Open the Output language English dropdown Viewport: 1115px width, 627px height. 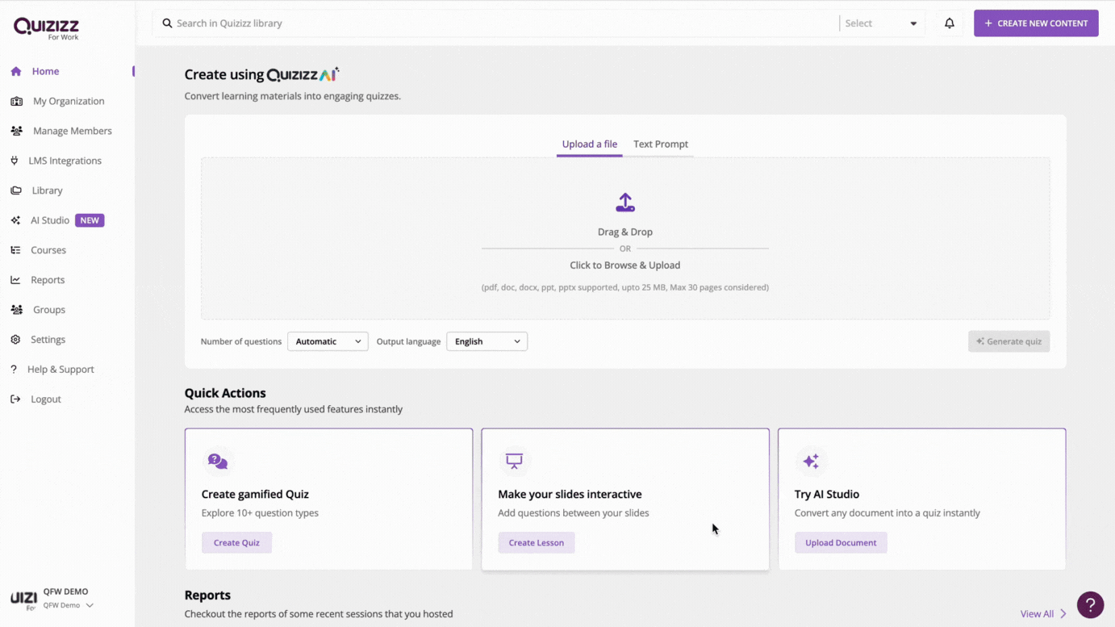(x=487, y=341)
